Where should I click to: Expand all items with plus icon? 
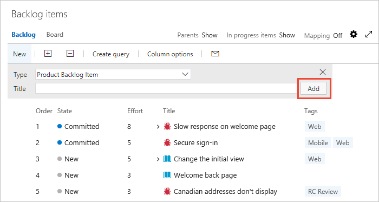click(x=48, y=54)
